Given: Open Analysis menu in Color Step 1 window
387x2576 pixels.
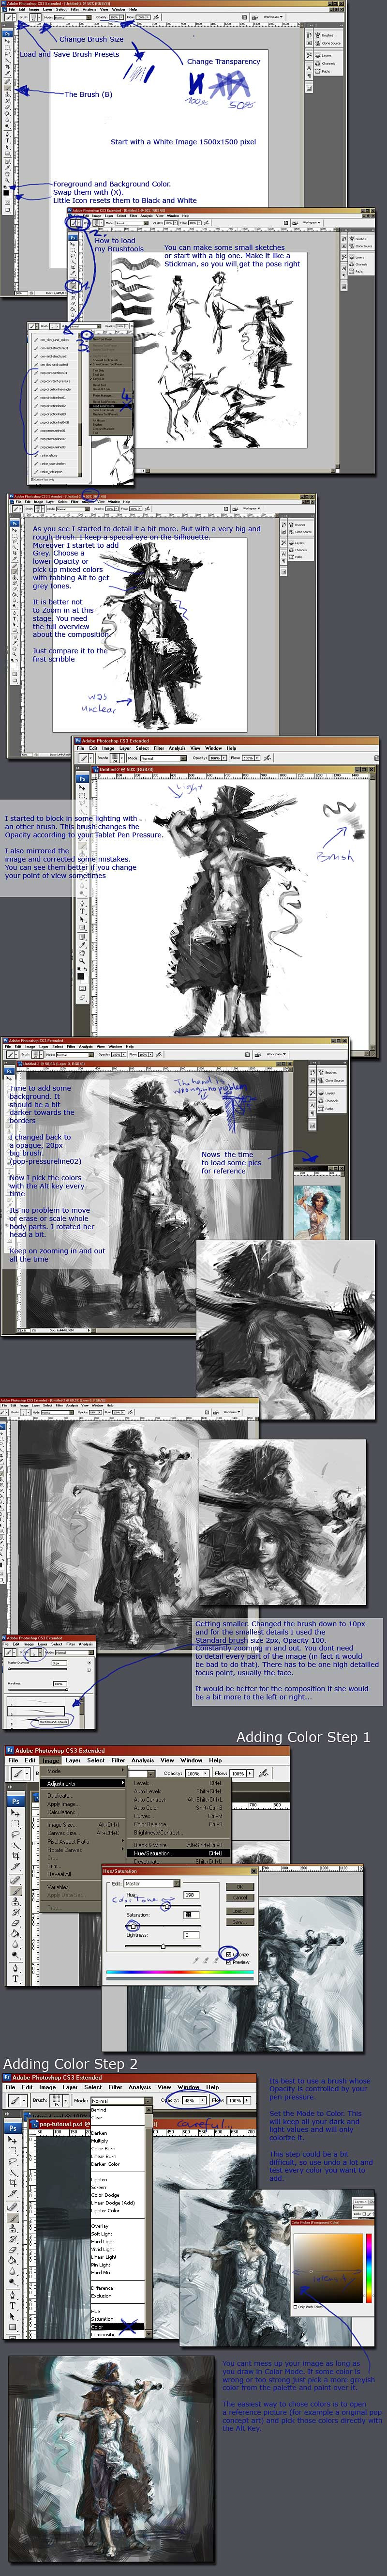Looking at the screenshot, I should coord(142,1760).
